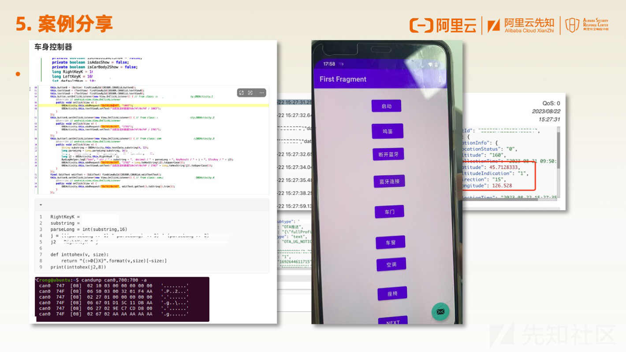Open the three-dot more menu on the code block

tap(261, 93)
